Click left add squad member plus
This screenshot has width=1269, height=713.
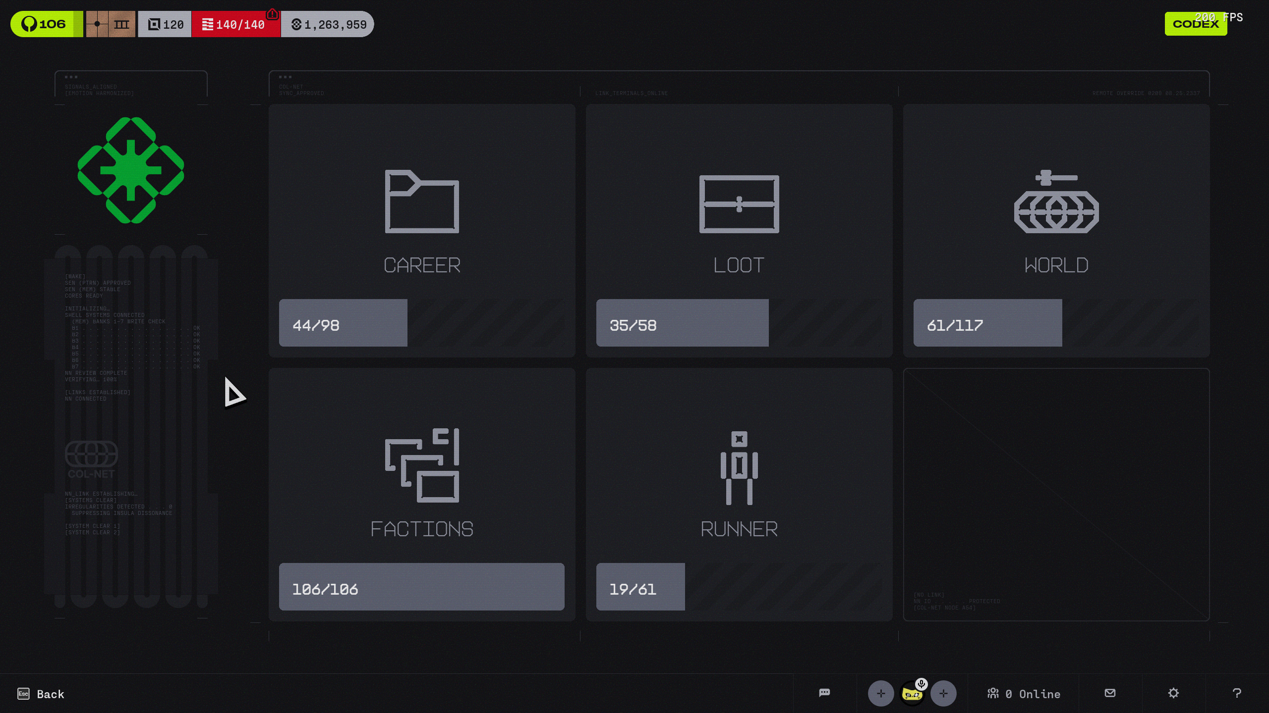(x=880, y=693)
